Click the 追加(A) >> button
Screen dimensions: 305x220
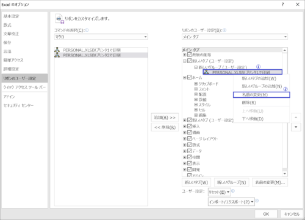pyautogui.click(x=165, y=117)
